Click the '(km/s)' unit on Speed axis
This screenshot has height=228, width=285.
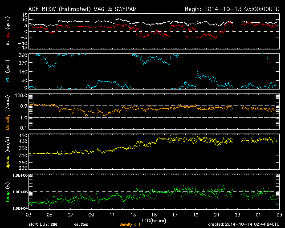[x=8, y=145]
